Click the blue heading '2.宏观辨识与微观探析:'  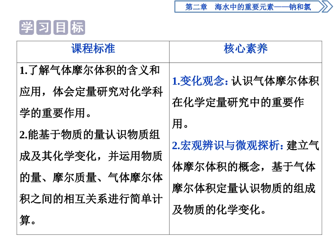pyautogui.click(x=228, y=145)
